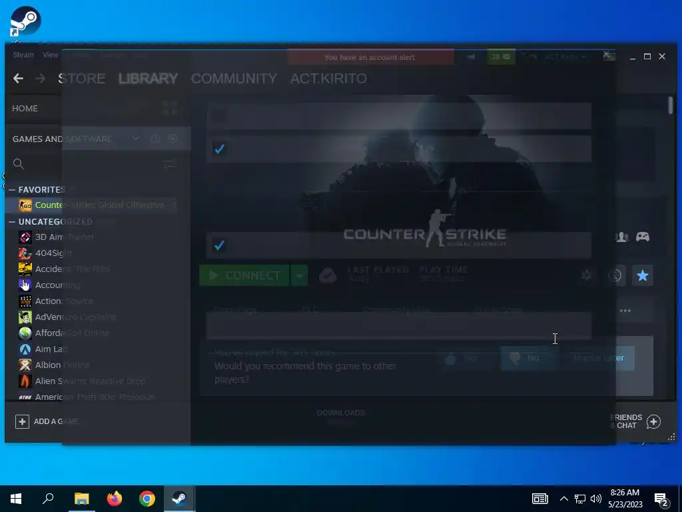The image size is (682, 512).
Task: Go to the COMMUNITY tab
Action: click(x=234, y=79)
